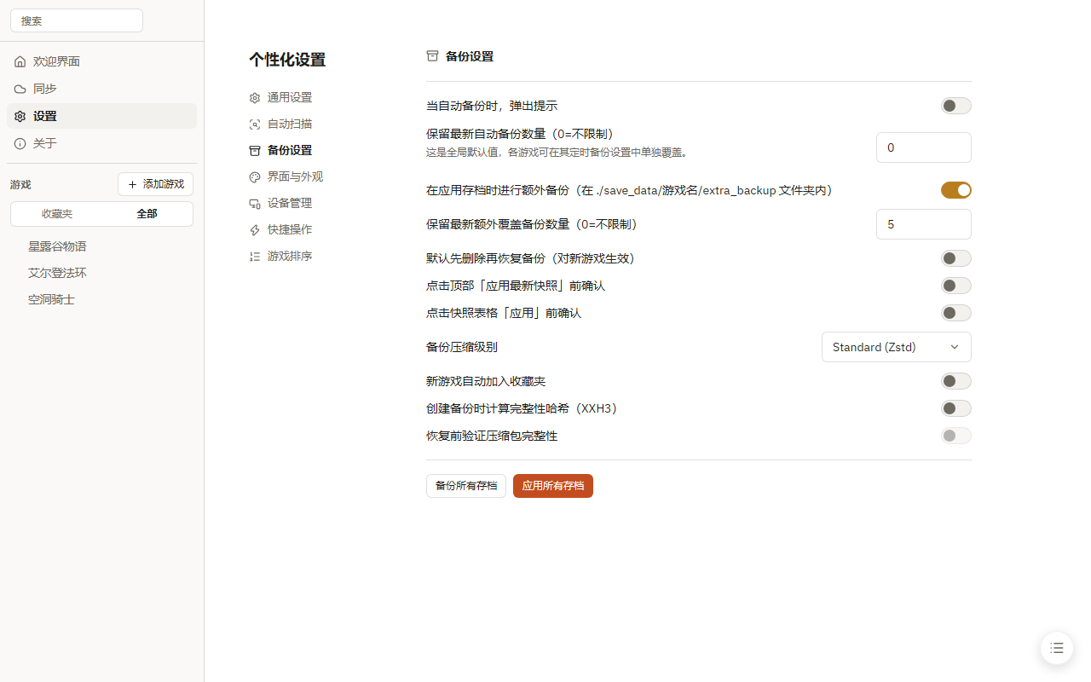The image size is (1091, 682).
Task: Click the scan icon for 自动扫描
Action: [x=254, y=124]
